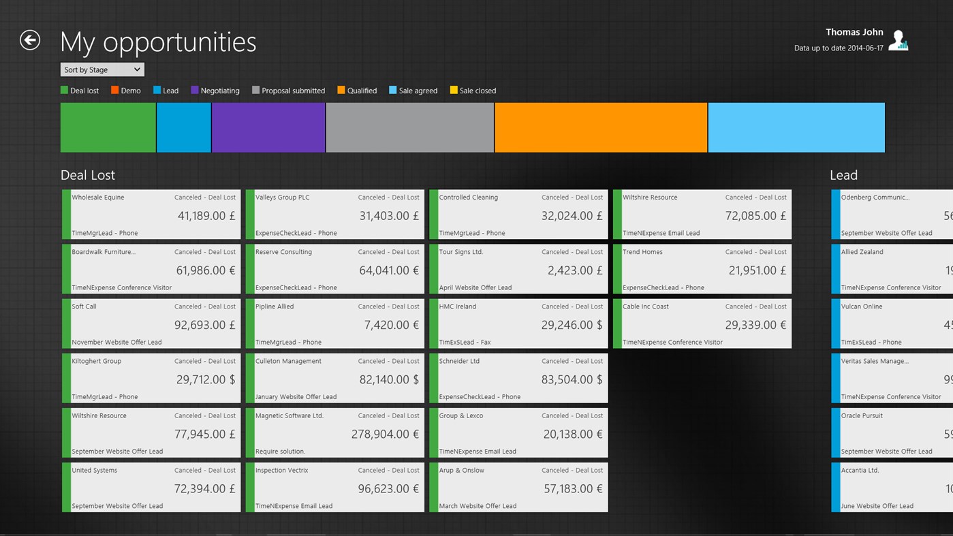
Task: Click the "Lead" section header
Action: (x=844, y=174)
